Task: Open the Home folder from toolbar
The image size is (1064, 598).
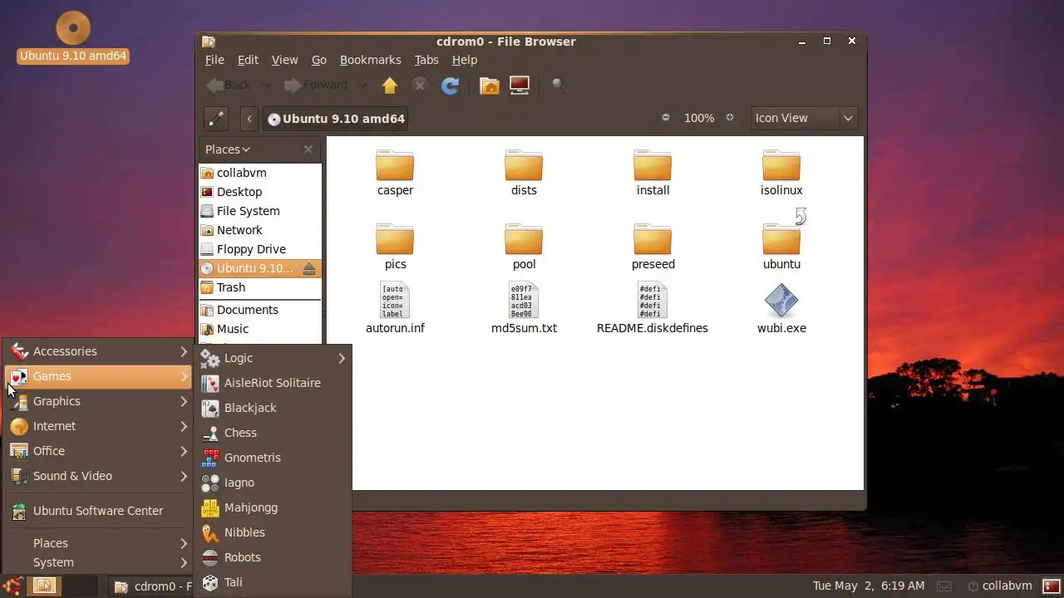Action: point(490,85)
